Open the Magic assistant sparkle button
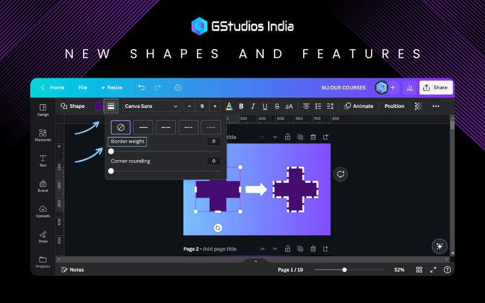The image size is (485, 303). click(440, 246)
